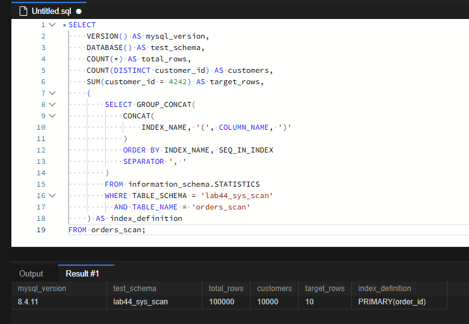Collapse the subquery parenthesis at line 7
This screenshot has width=469, height=324.
53,93
